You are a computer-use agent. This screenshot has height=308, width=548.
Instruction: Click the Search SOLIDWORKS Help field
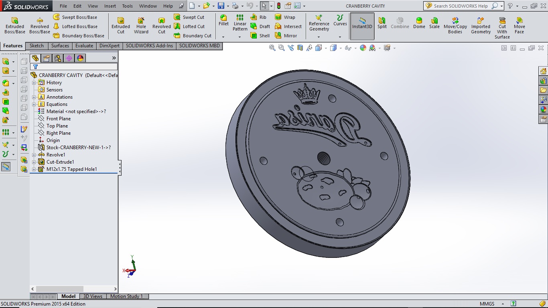pyautogui.click(x=461, y=6)
